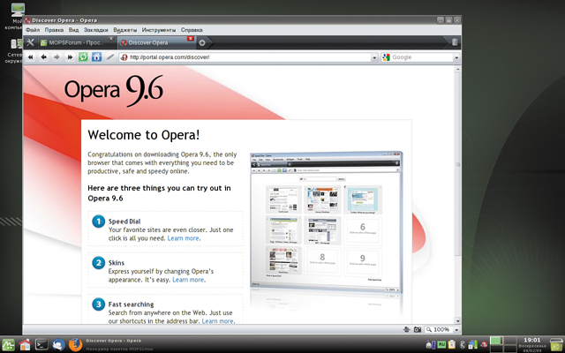Click the RU keyboard layout indicator
This screenshot has height=353, width=565.
click(442, 345)
